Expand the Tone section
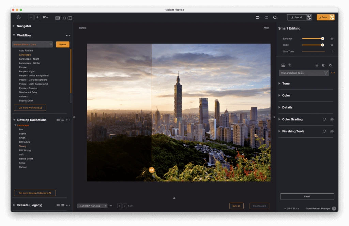The width and height of the screenshot is (349, 226). pos(286,84)
